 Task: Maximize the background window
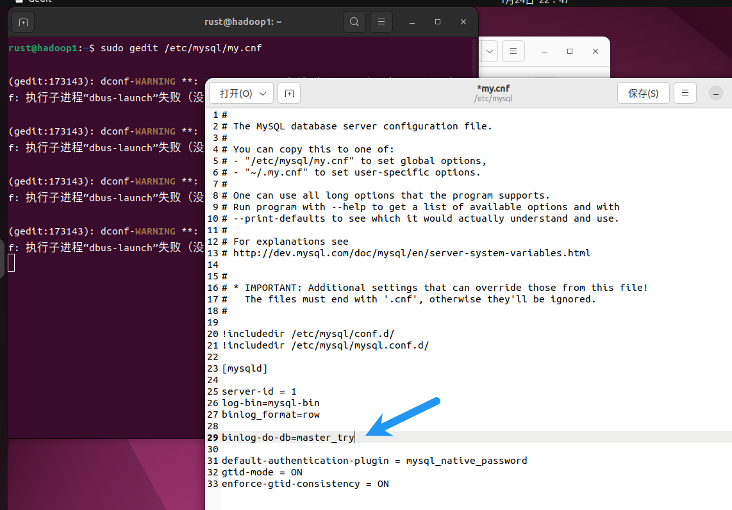tap(570, 51)
